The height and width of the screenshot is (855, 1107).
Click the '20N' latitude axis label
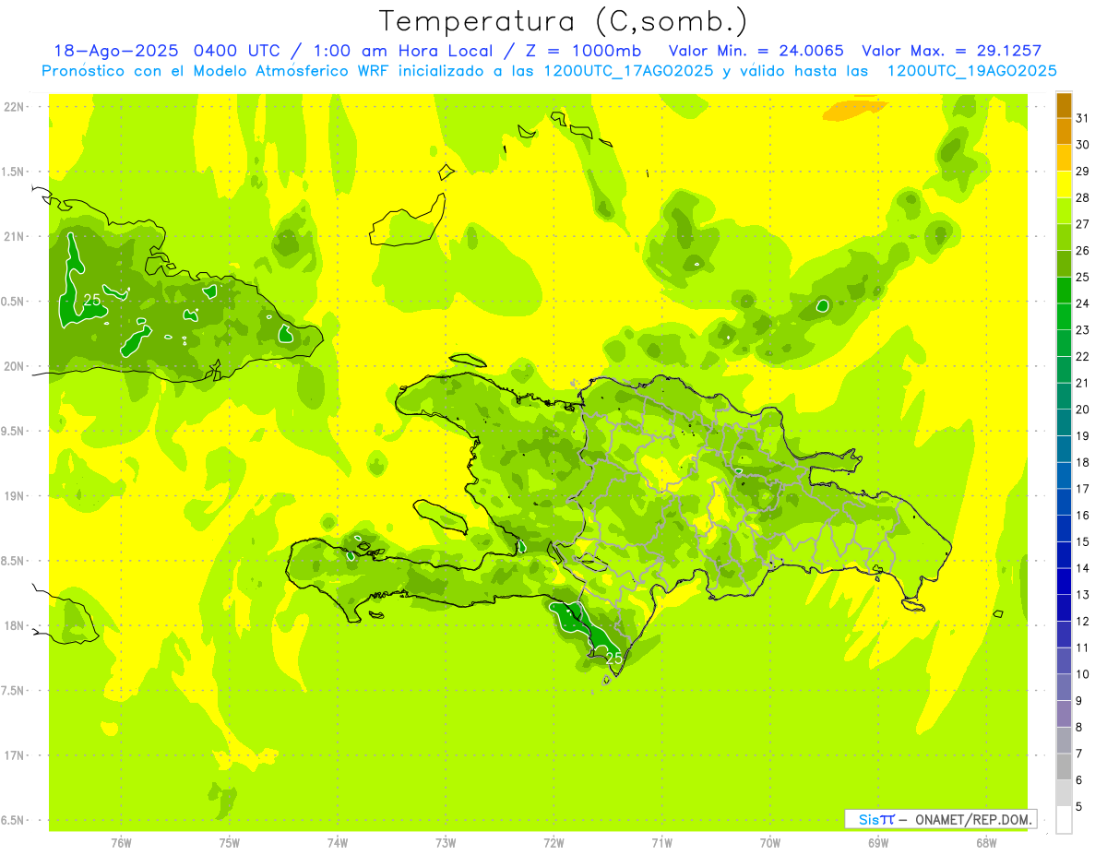(x=14, y=366)
